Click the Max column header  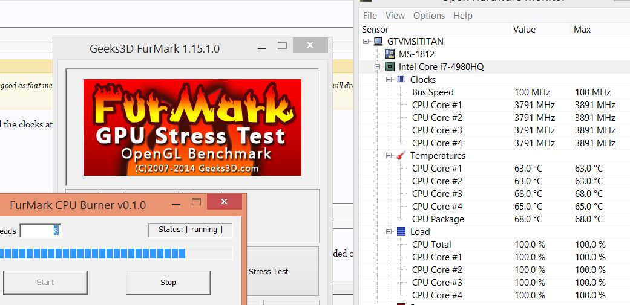pos(600,29)
